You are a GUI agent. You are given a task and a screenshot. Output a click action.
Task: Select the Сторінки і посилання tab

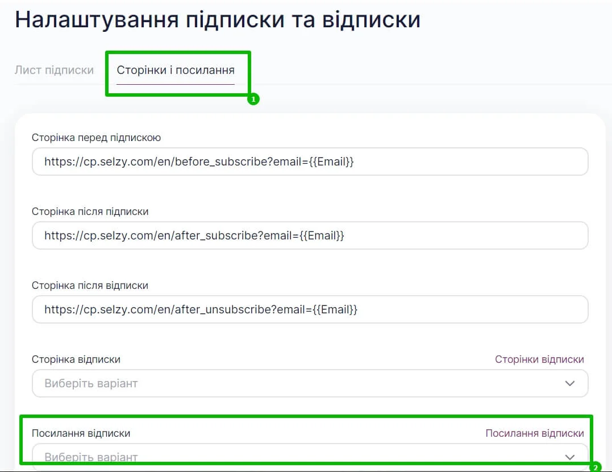tap(176, 71)
